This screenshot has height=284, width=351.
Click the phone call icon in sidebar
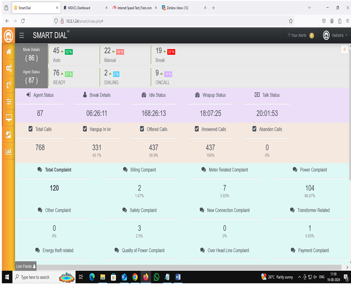coord(9,85)
